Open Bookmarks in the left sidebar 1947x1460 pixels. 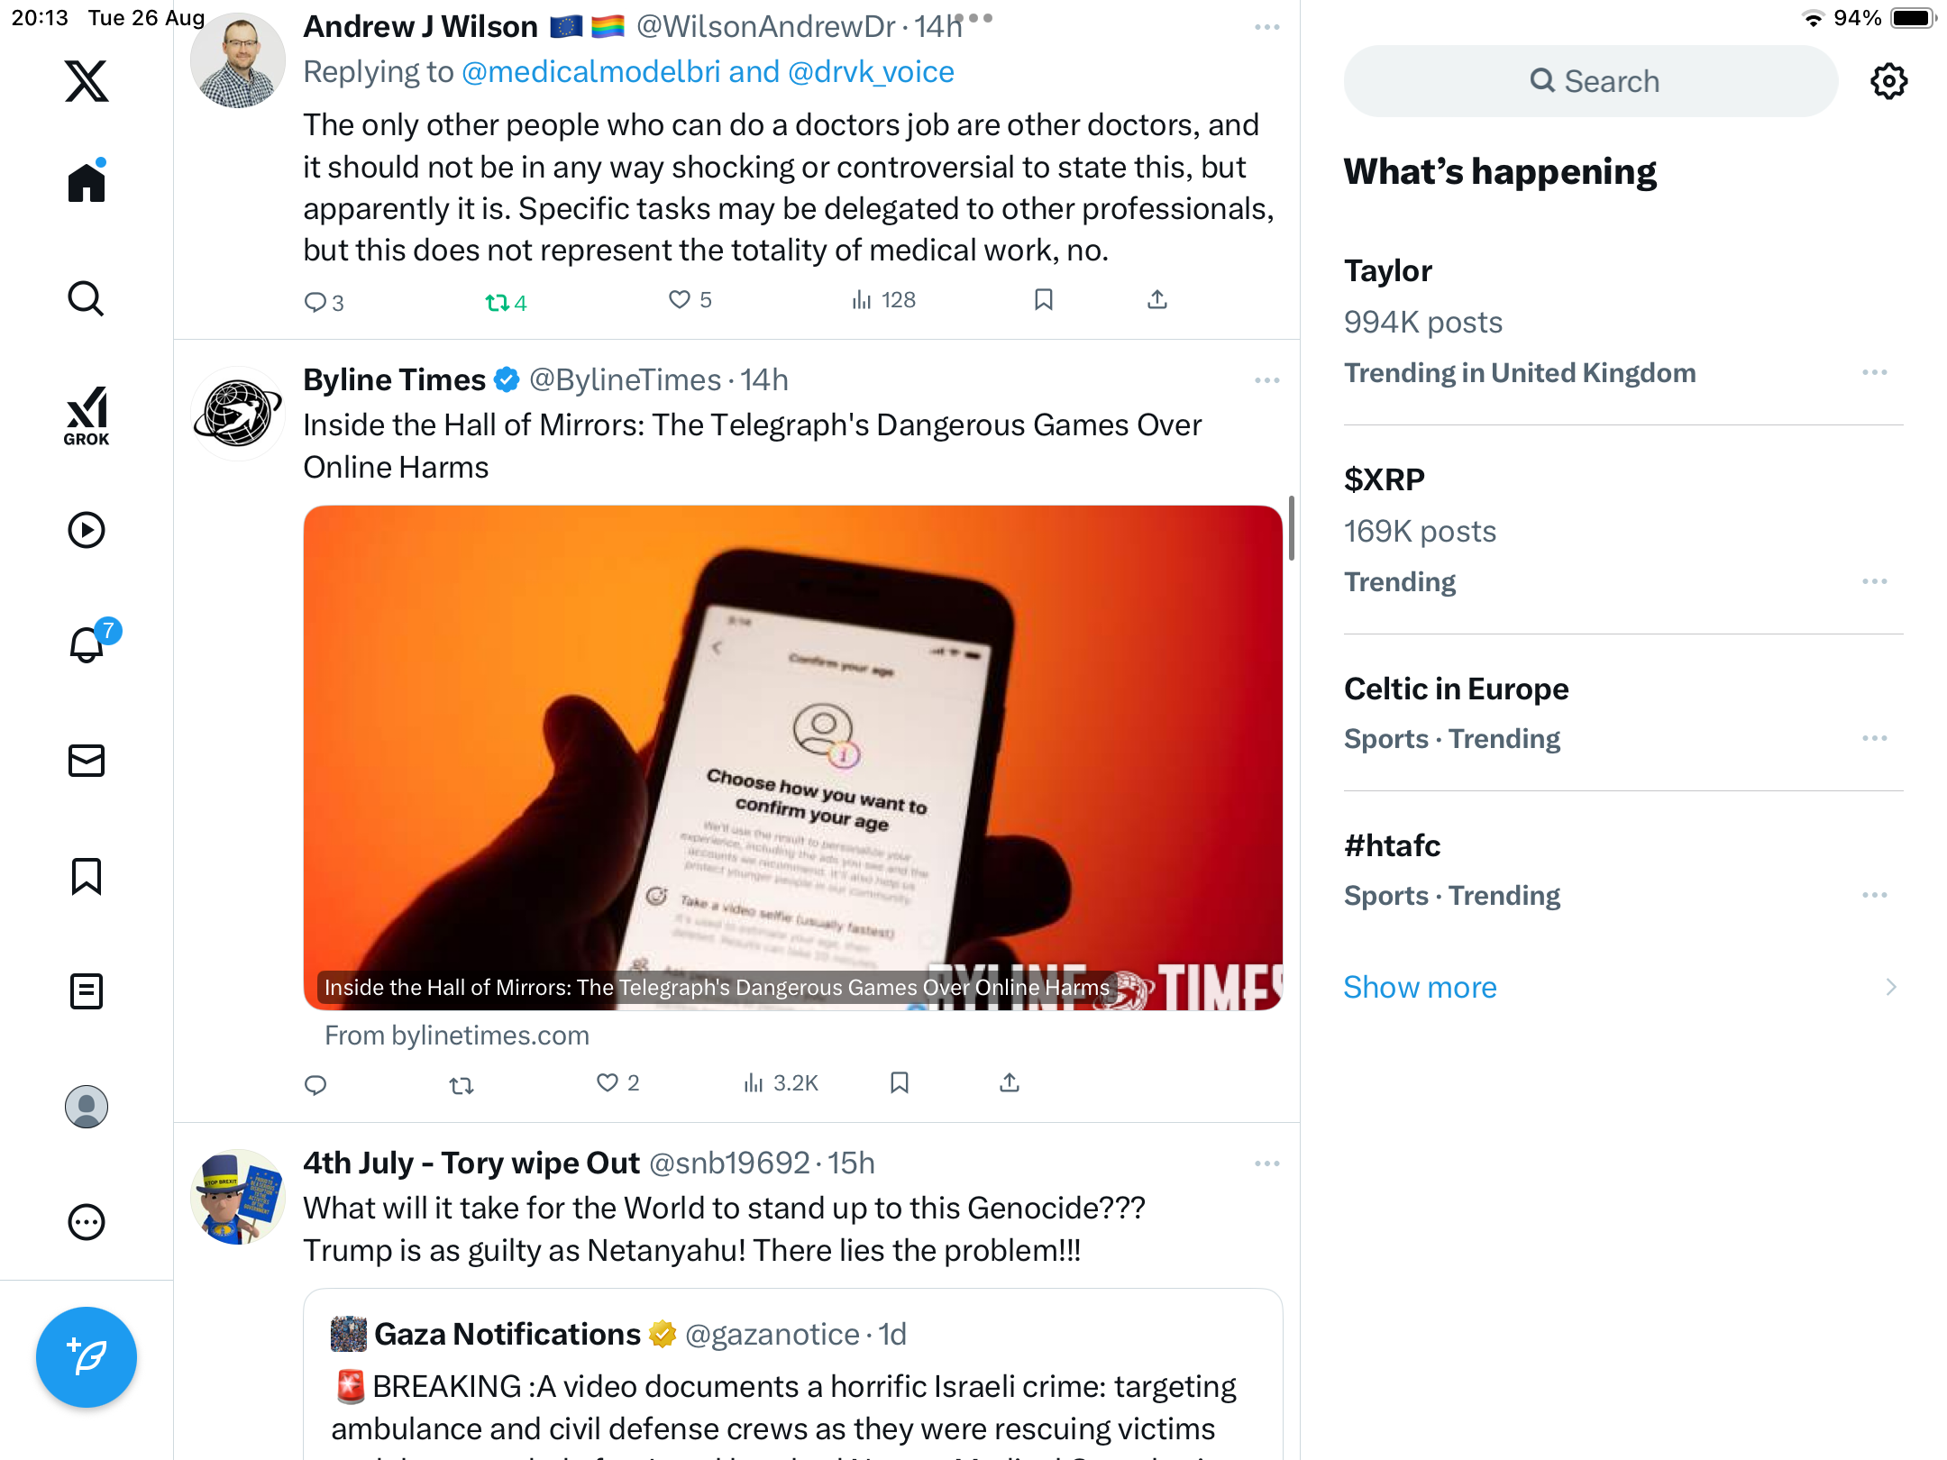click(87, 876)
